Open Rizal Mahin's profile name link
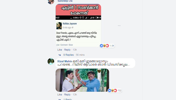The width and height of the screenshot is (176, 100). coord(65,61)
